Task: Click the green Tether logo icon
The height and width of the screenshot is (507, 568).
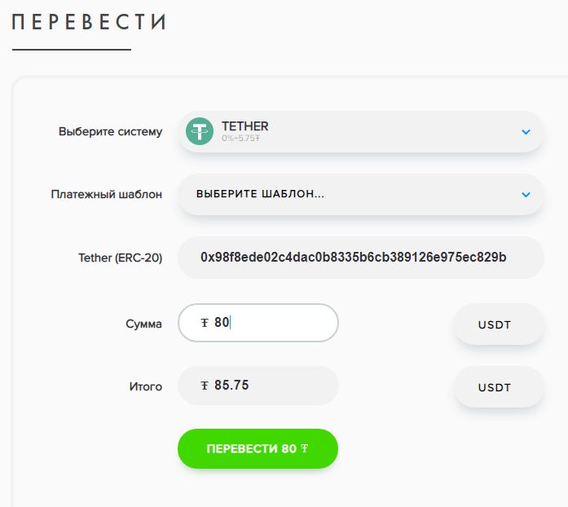Action: coord(200,131)
